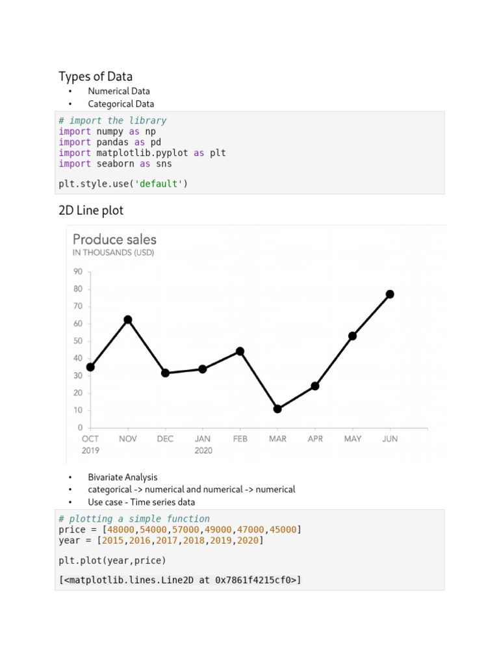Click the MAY label on the x-axis
Viewport: 499px width, 666px height.
[353, 439]
